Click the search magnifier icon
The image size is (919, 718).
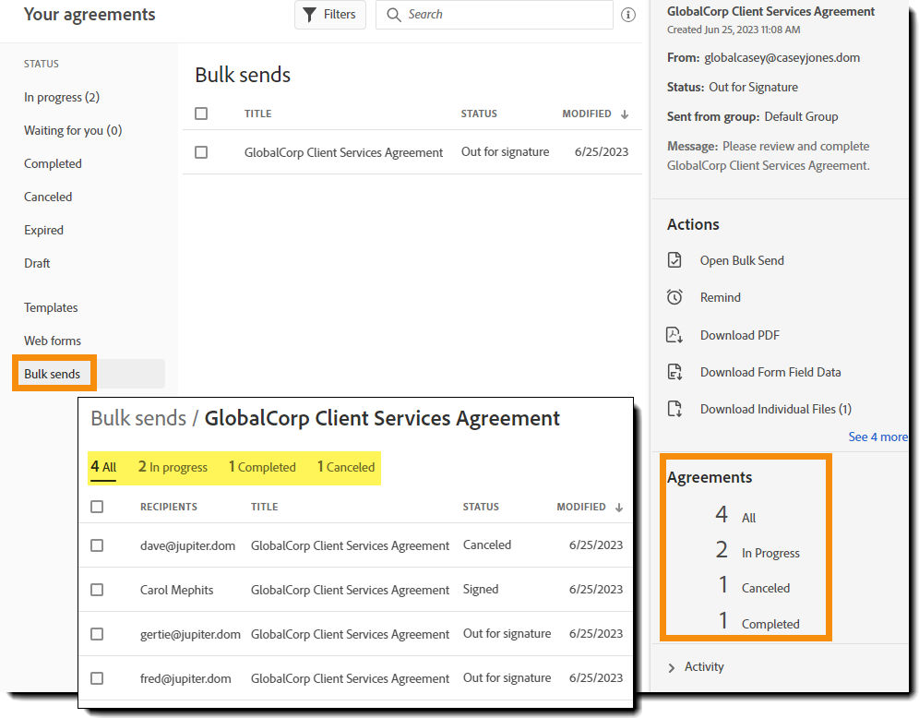click(x=393, y=15)
